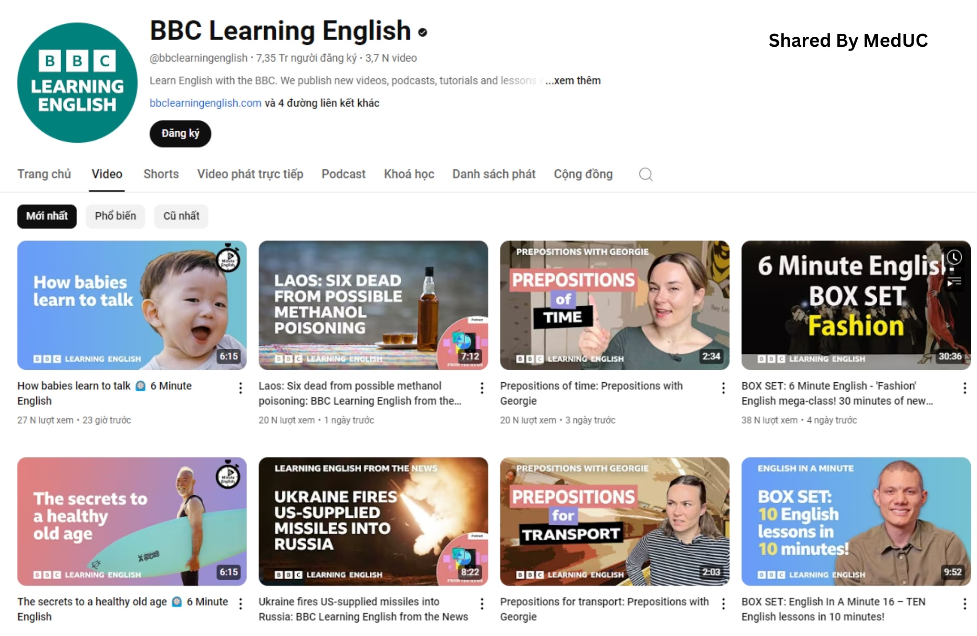977x636 pixels.
Task: Select the Phổ biến sort chip
Action: tap(115, 216)
